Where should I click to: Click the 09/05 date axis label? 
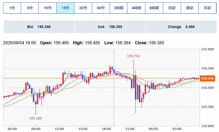pyautogui.click(x=153, y=129)
